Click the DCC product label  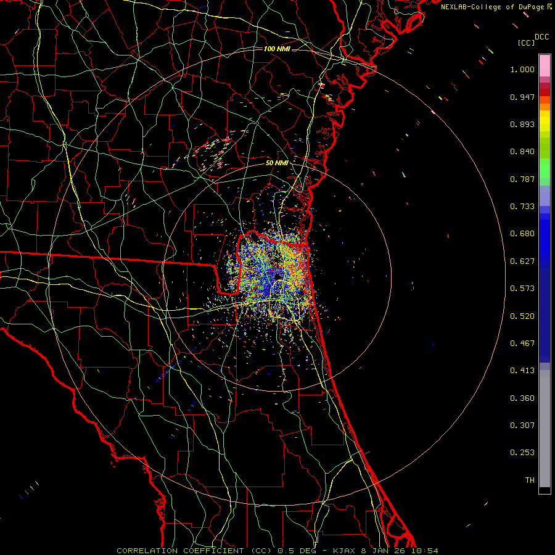541,37
